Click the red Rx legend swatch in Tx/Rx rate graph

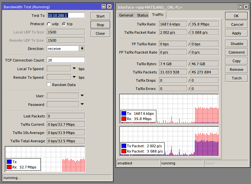click(x=124, y=119)
